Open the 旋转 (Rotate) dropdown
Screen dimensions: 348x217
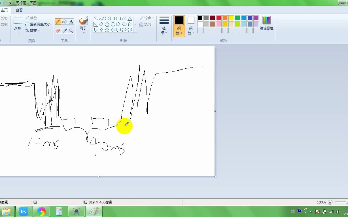coord(33,31)
